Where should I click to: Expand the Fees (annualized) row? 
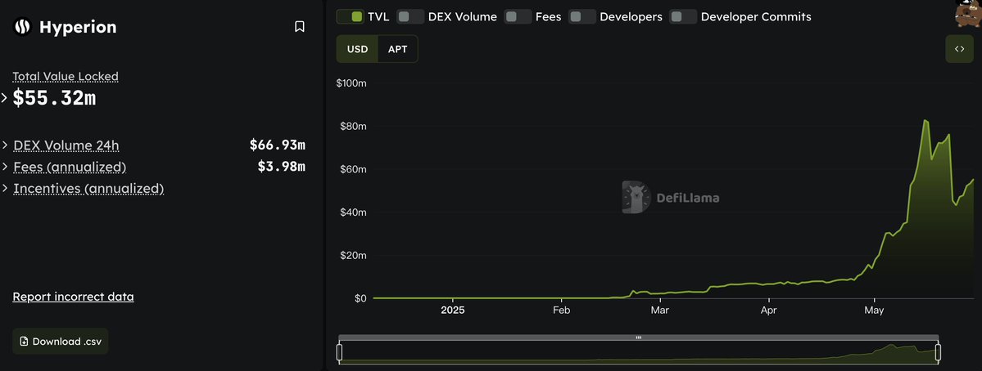[5, 167]
